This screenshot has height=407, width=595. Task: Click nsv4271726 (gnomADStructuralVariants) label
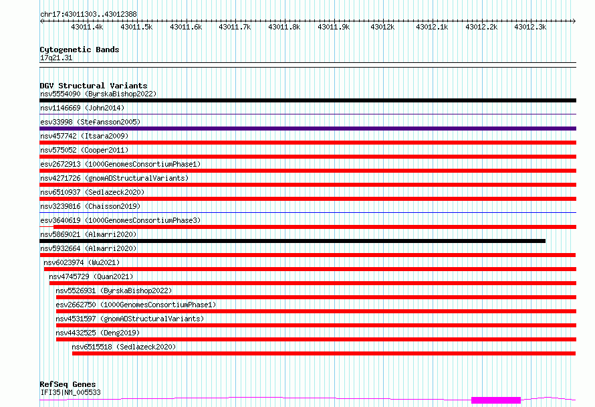click(x=114, y=178)
